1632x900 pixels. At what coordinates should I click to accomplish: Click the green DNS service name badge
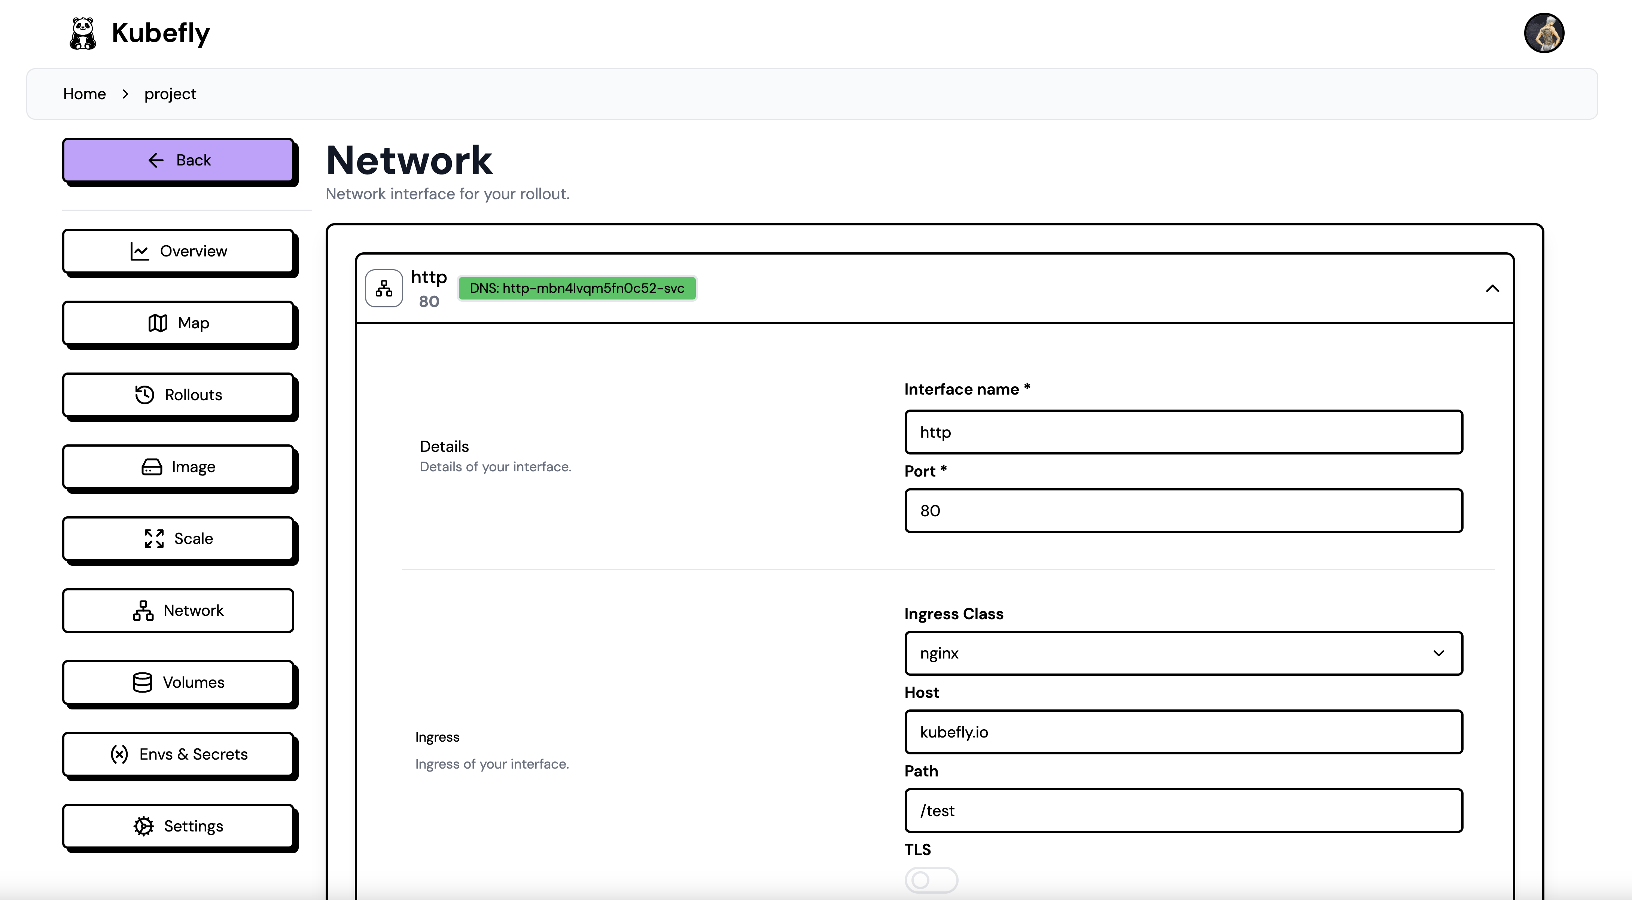pos(576,288)
